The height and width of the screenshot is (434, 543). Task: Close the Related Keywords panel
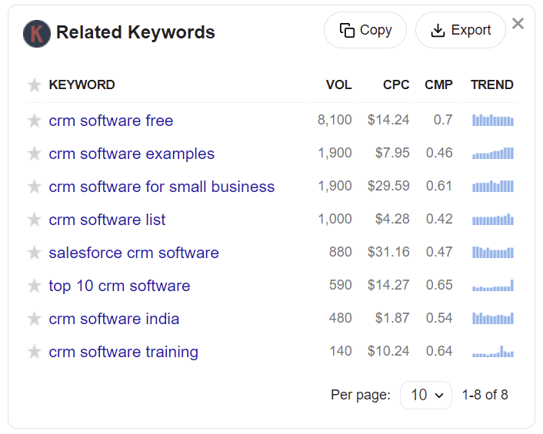click(x=518, y=24)
